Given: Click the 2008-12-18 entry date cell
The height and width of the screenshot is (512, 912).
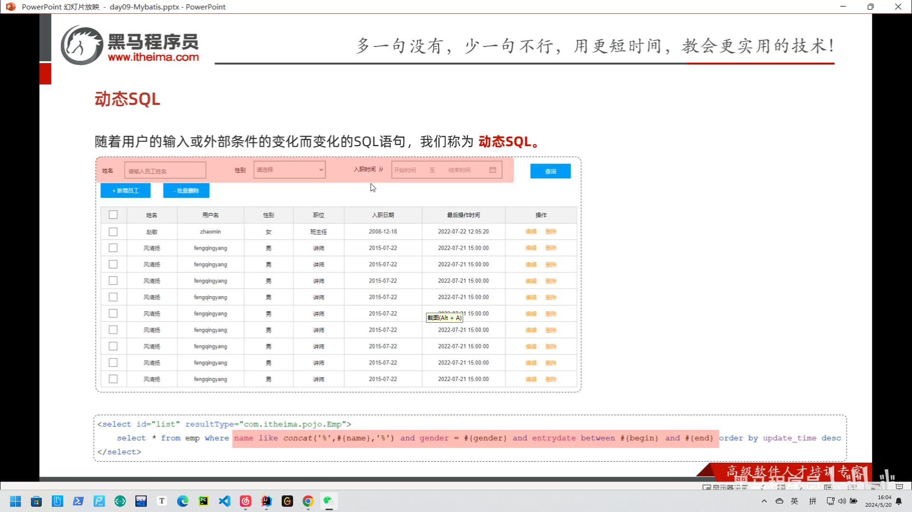Looking at the screenshot, I should tap(383, 232).
